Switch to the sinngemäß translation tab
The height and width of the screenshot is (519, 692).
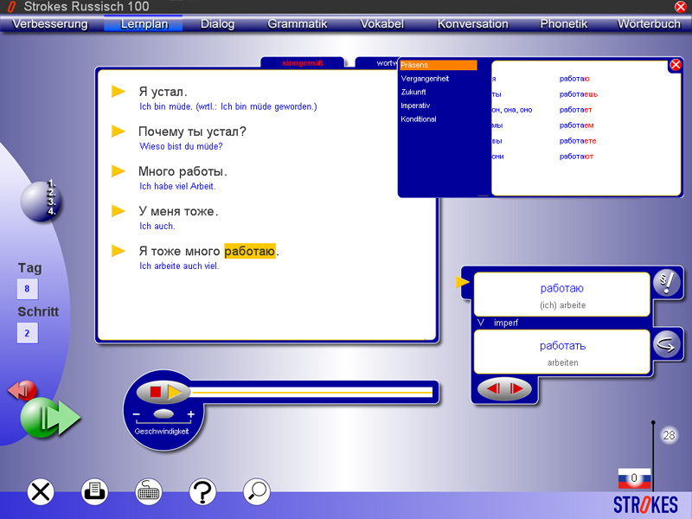[302, 63]
